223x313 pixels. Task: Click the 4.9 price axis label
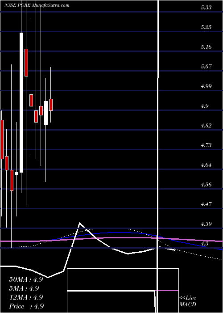coord(204,106)
